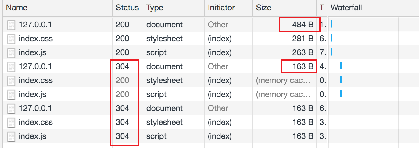Screen dimensions: 419x148
Task: Click file icon of the 304 index.css request
Action: tap(11, 123)
